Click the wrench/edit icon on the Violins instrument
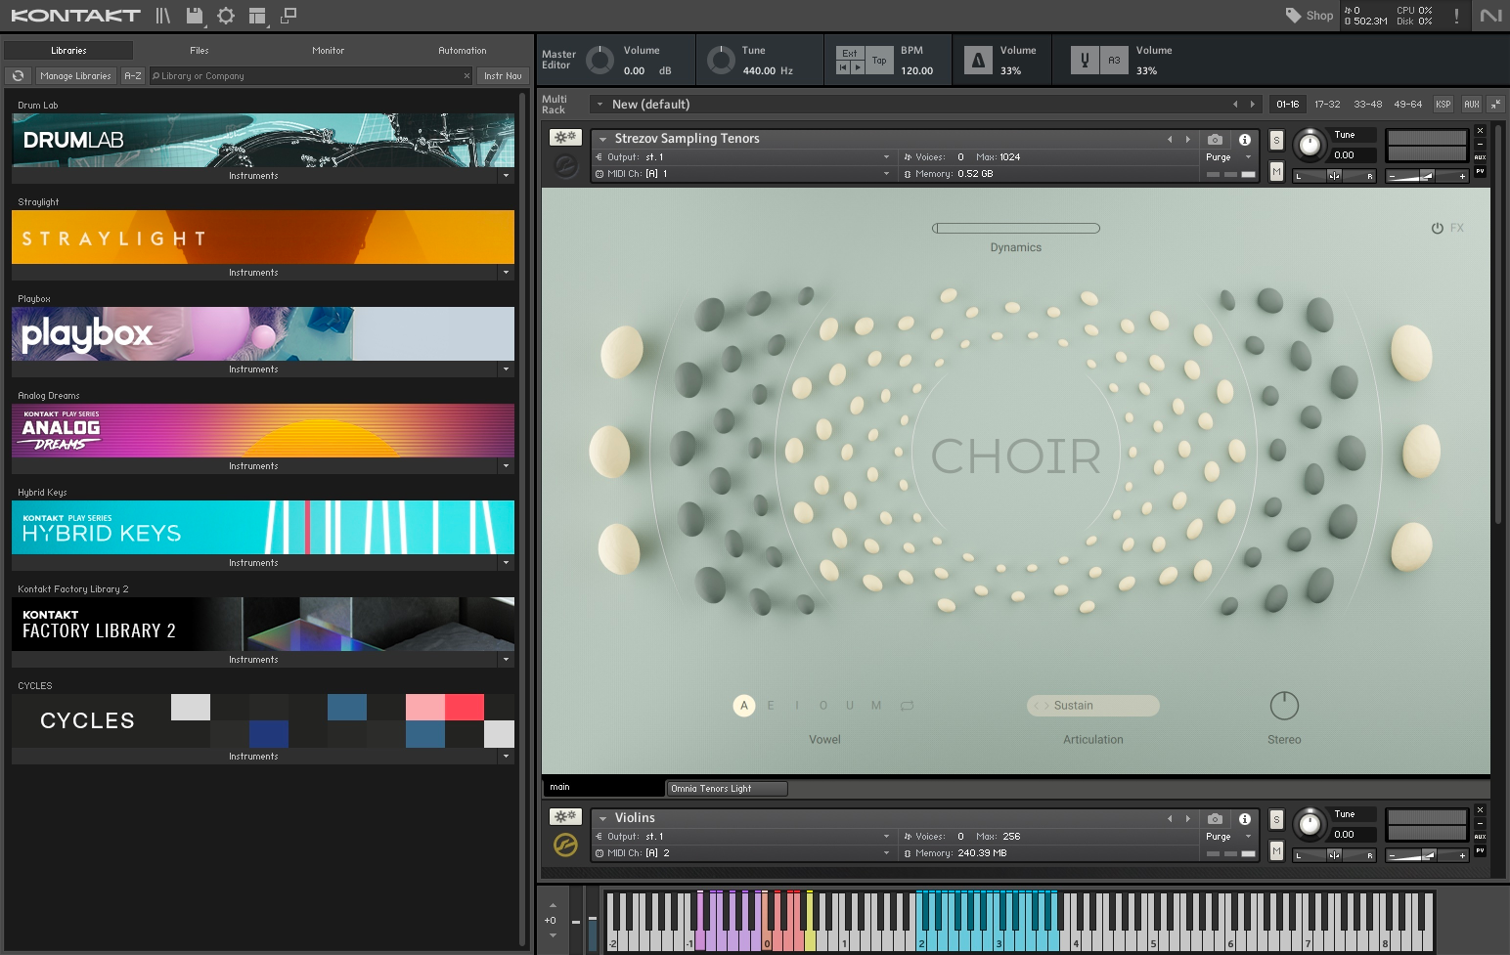Viewport: 1510px width, 955px height. [x=564, y=815]
